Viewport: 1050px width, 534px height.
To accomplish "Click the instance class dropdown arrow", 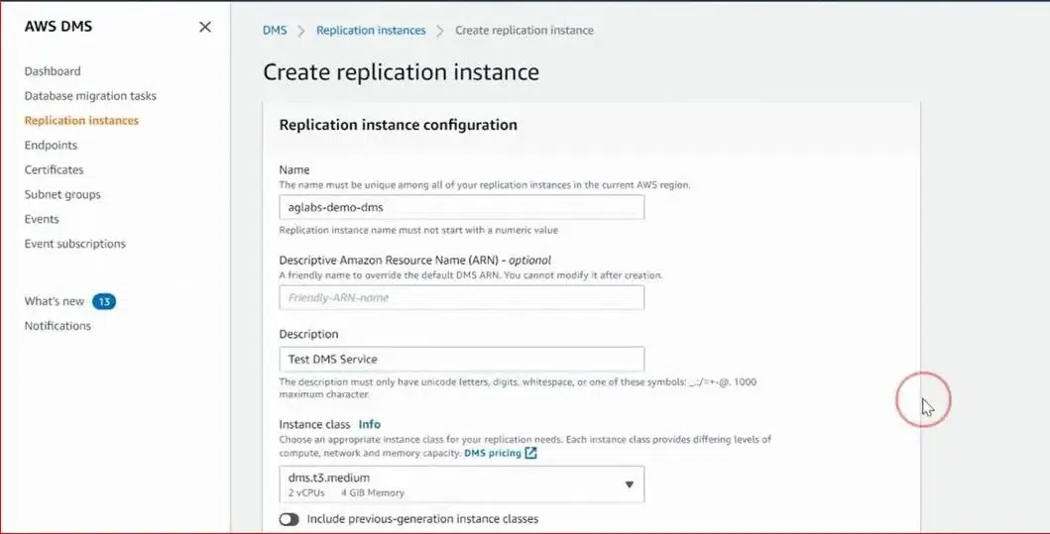I will (630, 484).
